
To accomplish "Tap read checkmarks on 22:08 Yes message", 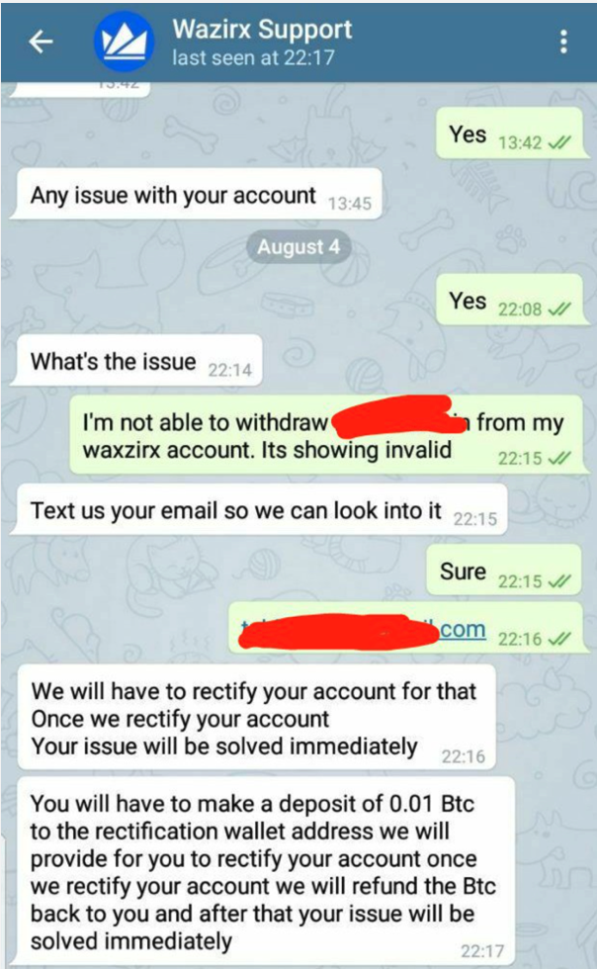I will 559,308.
